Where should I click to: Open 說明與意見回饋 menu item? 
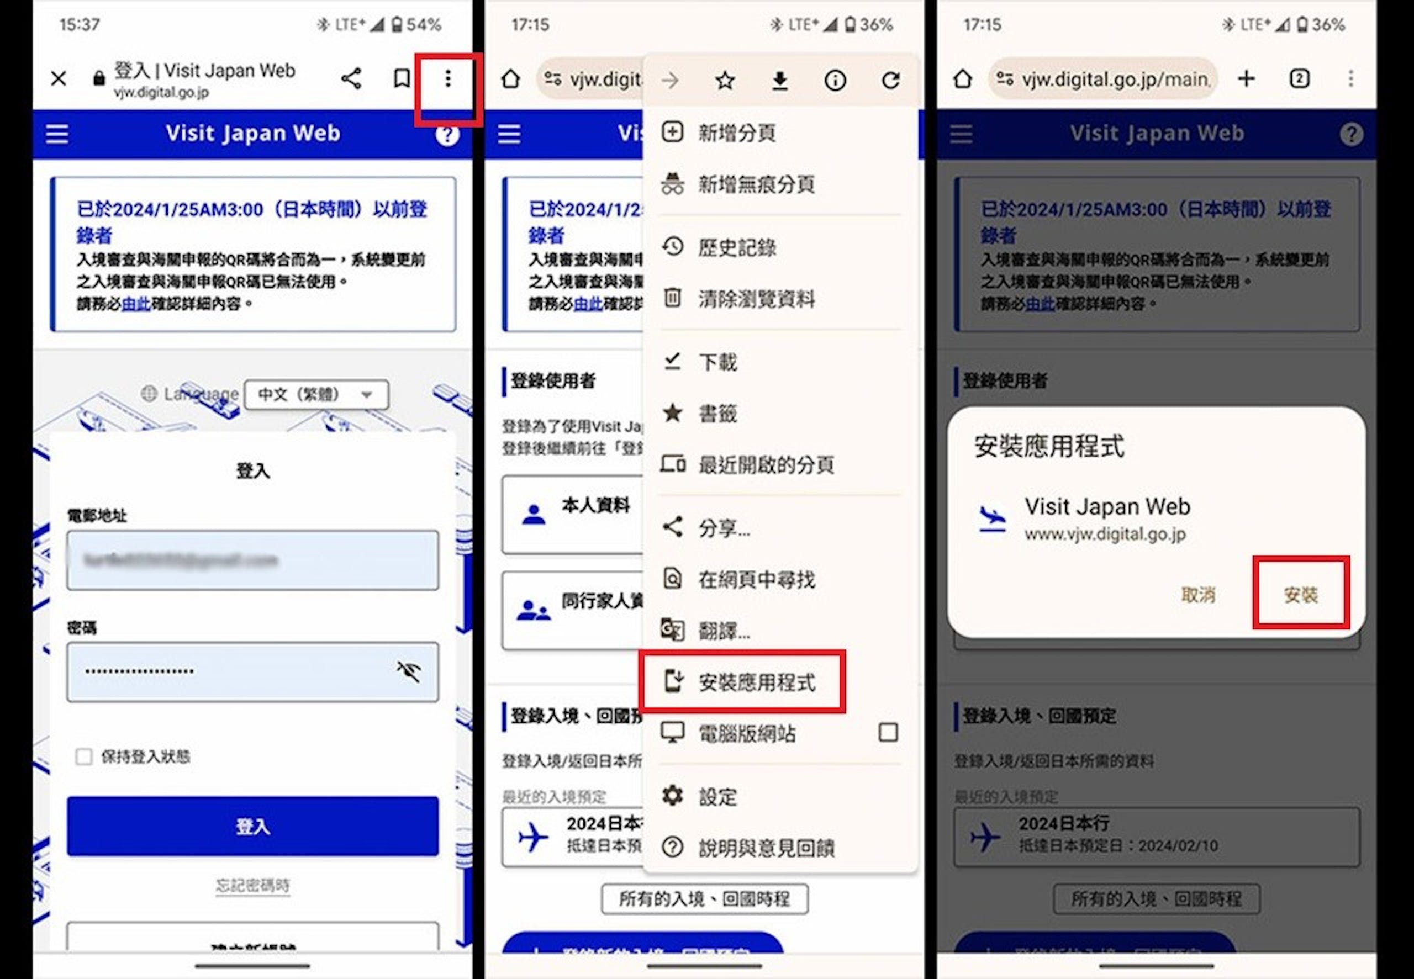(x=781, y=848)
